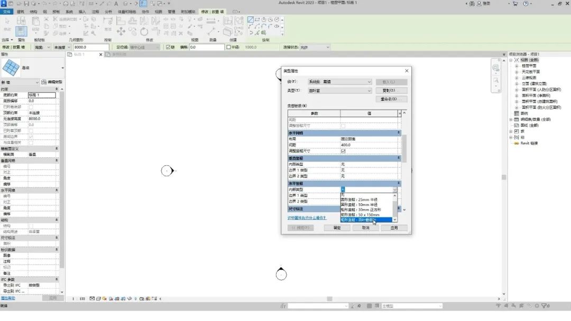
Task: Open the Height dropdown in options bar
Action: click(42, 48)
